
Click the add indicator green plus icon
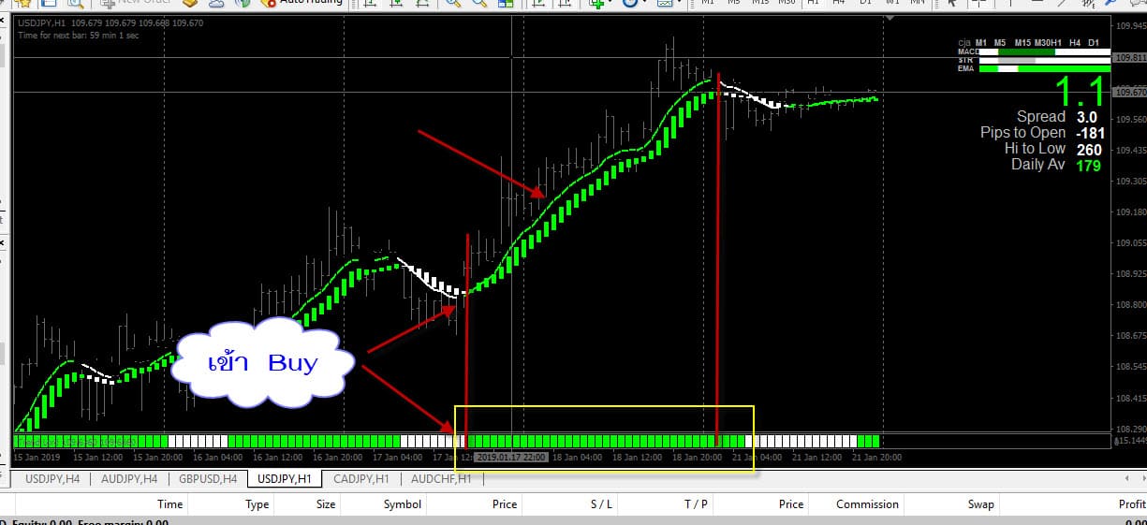[x=596, y=4]
